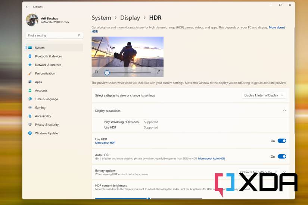
Task: Click the Windows Update icon
Action: (30, 133)
